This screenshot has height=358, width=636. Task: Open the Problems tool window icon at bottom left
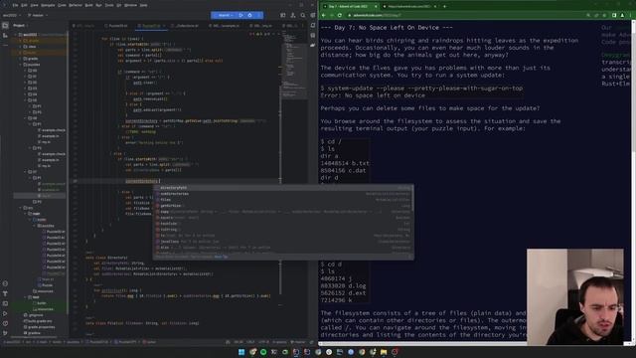coord(5,323)
